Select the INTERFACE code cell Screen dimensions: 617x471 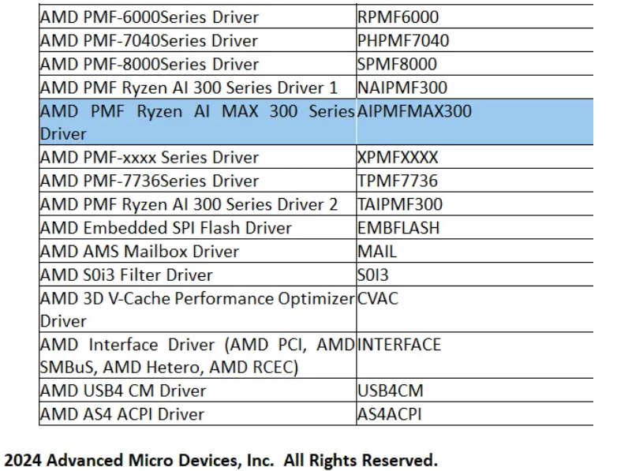pyautogui.click(x=399, y=345)
